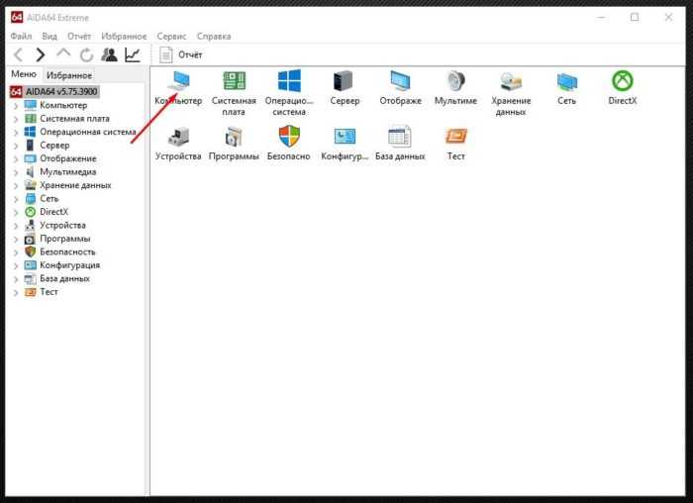Expand the Хранение данных tree node

tap(16, 185)
